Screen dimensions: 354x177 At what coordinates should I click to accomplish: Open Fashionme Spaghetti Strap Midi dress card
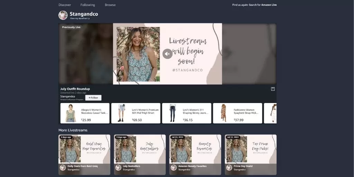[x=237, y=113]
